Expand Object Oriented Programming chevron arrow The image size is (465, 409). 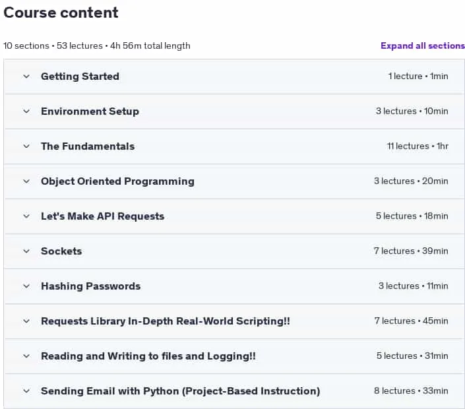click(26, 181)
